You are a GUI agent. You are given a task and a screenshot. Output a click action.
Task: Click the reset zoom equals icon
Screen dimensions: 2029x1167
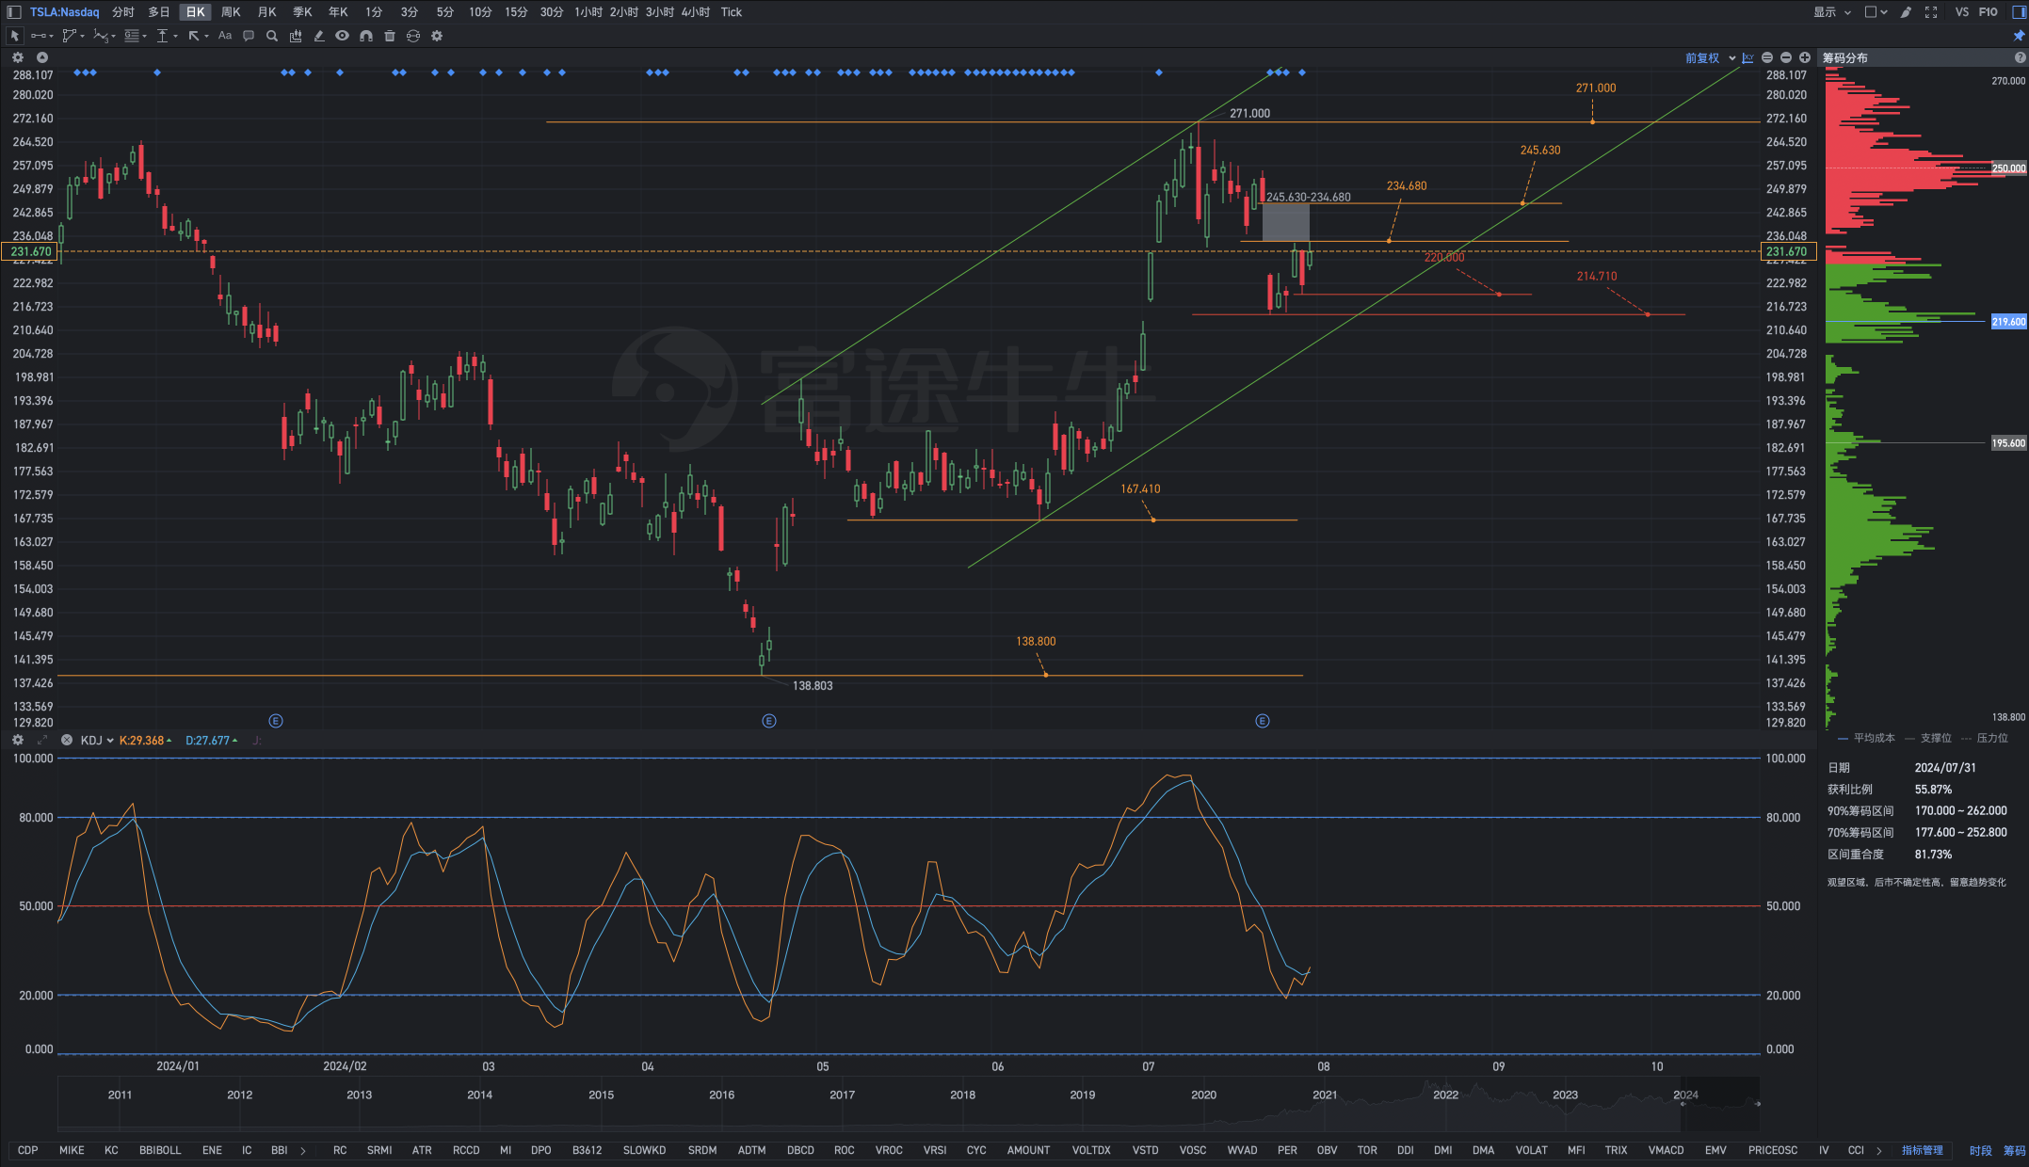(x=1767, y=57)
